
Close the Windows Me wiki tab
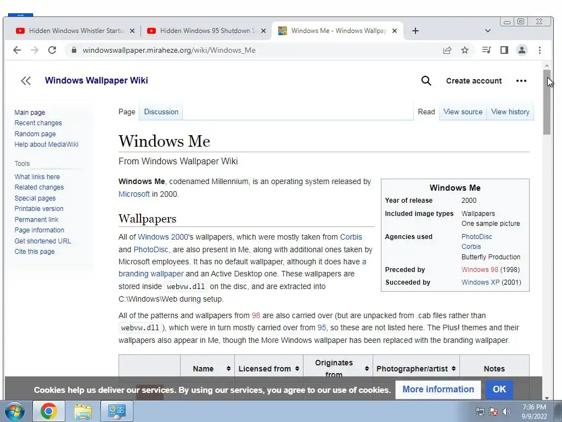[x=395, y=31]
